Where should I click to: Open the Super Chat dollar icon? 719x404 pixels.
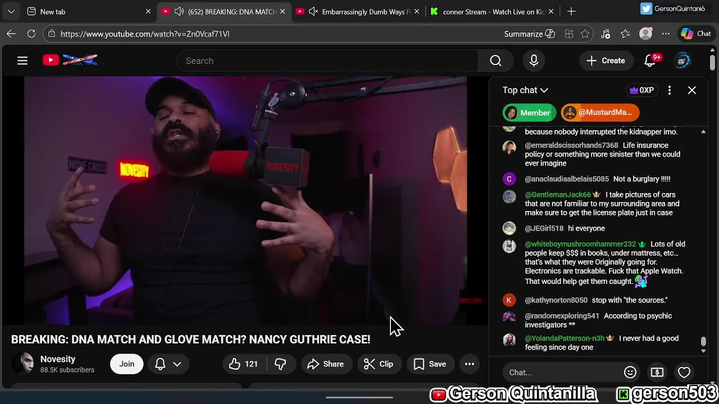pos(657,373)
